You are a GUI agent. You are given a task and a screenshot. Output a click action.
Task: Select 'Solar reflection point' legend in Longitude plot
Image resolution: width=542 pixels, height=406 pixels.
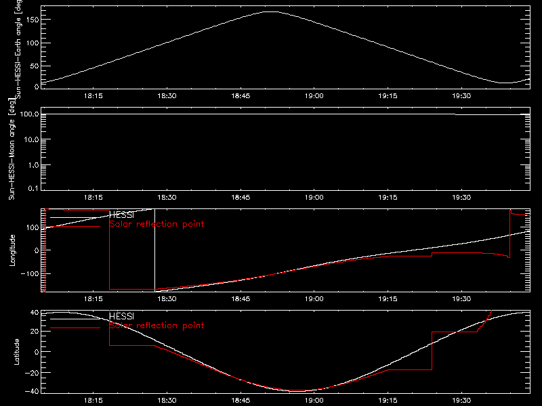(157, 224)
